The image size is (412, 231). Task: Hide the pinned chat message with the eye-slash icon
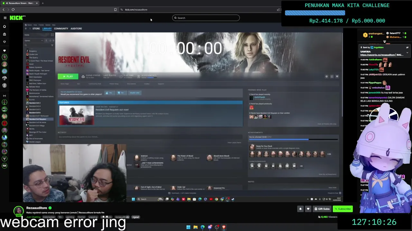[x=407, y=47]
